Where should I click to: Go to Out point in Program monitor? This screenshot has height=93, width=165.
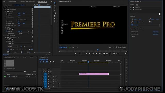point(100,53)
